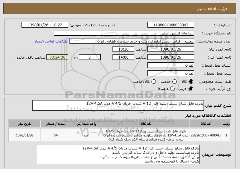Select the کالا radio button
The height and width of the screenshot is (169, 240).
(x=191, y=82)
